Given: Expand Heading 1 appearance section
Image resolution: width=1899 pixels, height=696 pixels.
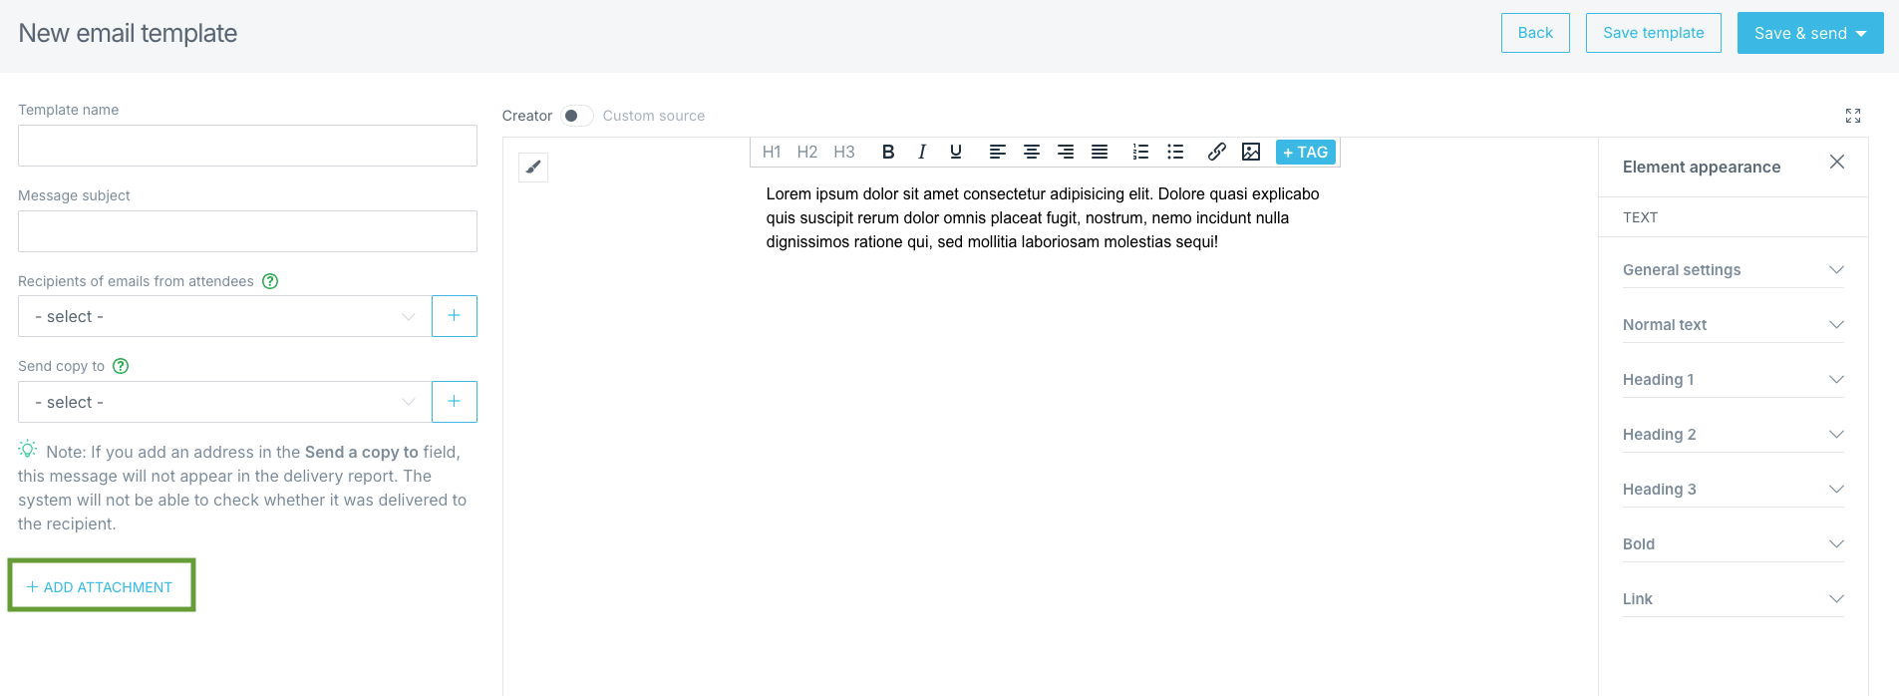Looking at the screenshot, I should pyautogui.click(x=1734, y=380).
